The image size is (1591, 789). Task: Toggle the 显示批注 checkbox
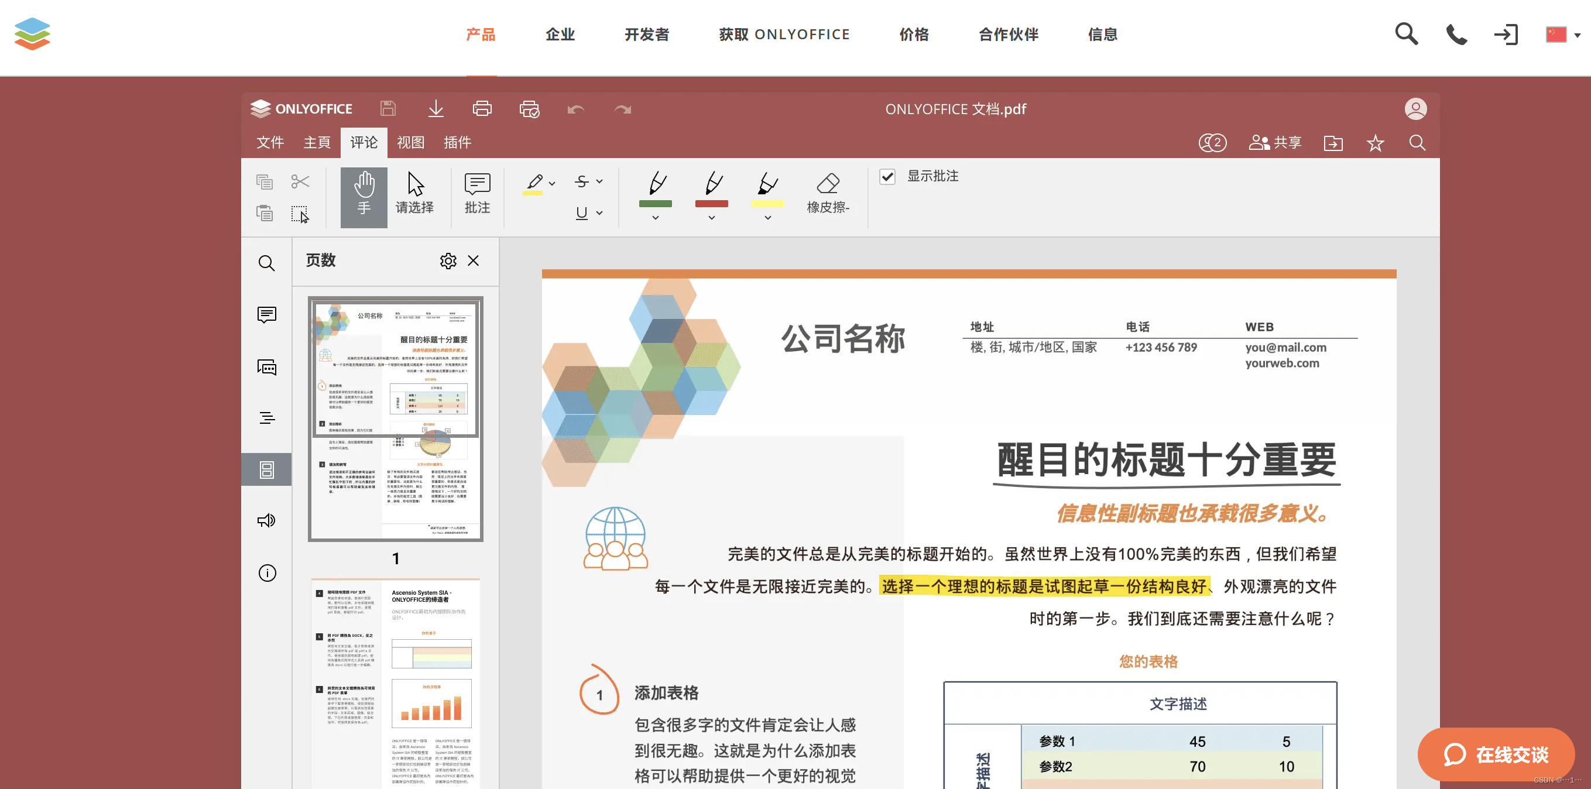pyautogui.click(x=887, y=177)
